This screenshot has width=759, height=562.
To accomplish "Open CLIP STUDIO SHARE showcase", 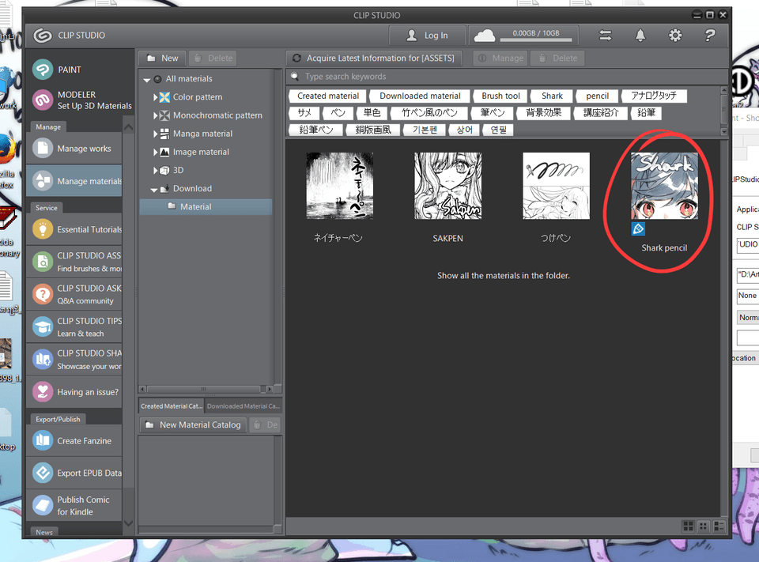I will pos(74,359).
